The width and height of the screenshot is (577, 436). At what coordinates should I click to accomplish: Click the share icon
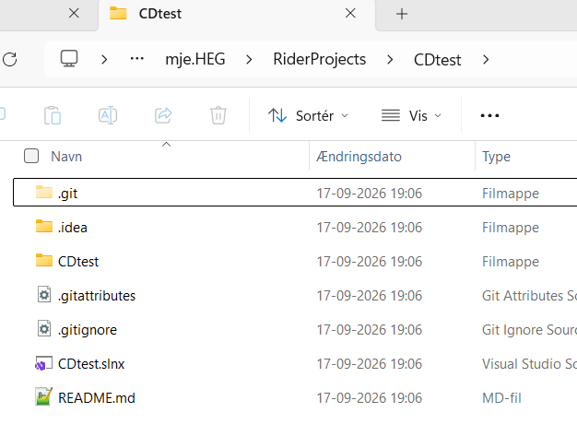(x=163, y=115)
